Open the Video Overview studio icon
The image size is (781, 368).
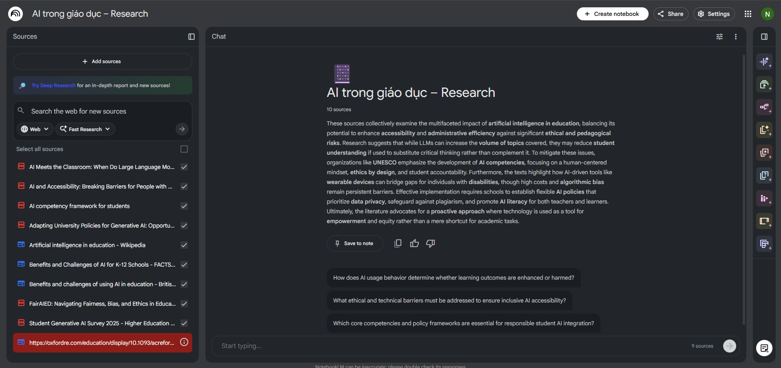tap(764, 84)
